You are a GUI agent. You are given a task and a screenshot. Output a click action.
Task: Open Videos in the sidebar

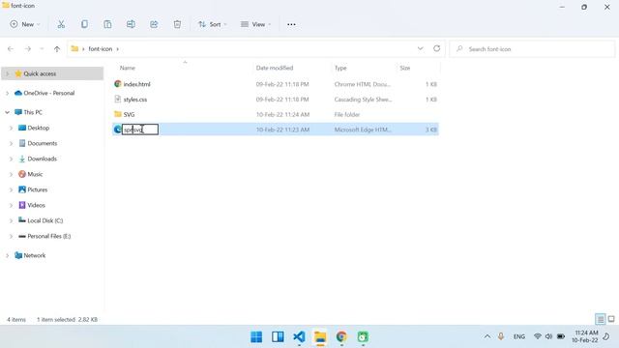click(x=36, y=205)
